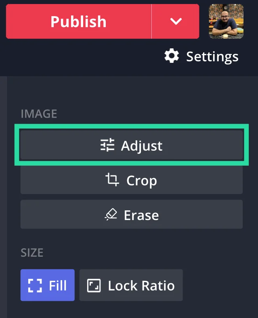Open the image Adjust options
Image resolution: width=258 pixels, height=318 pixels.
(x=132, y=145)
